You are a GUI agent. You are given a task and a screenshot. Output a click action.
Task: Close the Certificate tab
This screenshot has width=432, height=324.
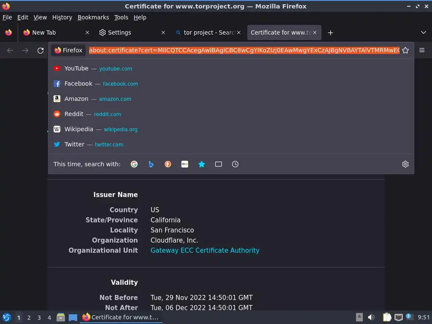(x=315, y=32)
